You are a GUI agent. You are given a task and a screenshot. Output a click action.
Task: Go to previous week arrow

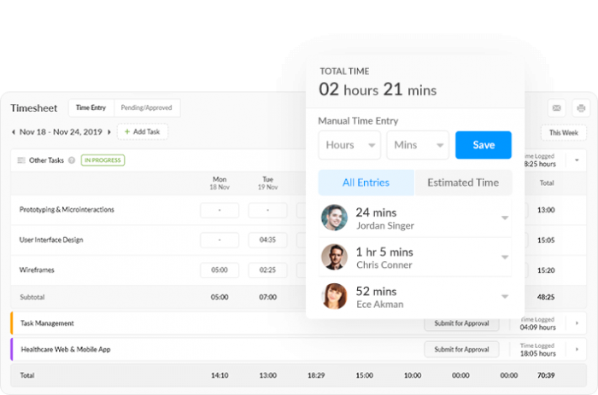point(14,132)
